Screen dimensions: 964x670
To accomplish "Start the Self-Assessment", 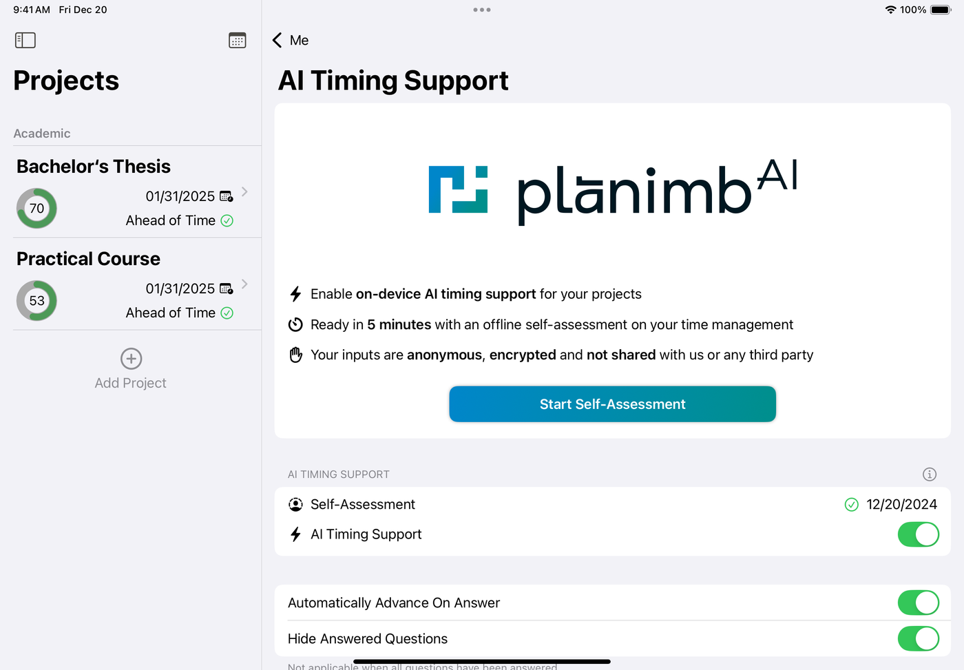I will pos(612,404).
